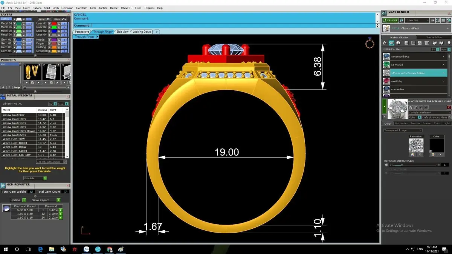Open project thumbnail 1 with gold bails
The image size is (452, 254).
pyautogui.click(x=32, y=71)
